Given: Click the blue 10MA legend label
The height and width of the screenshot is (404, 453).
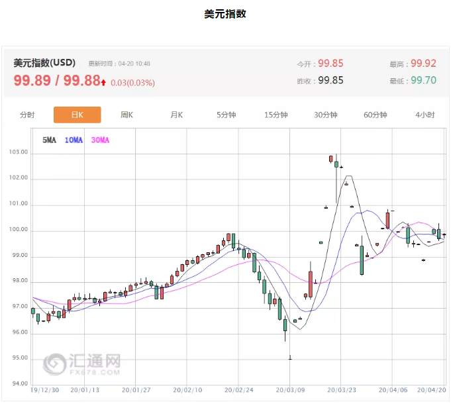Looking at the screenshot, I should point(74,140).
